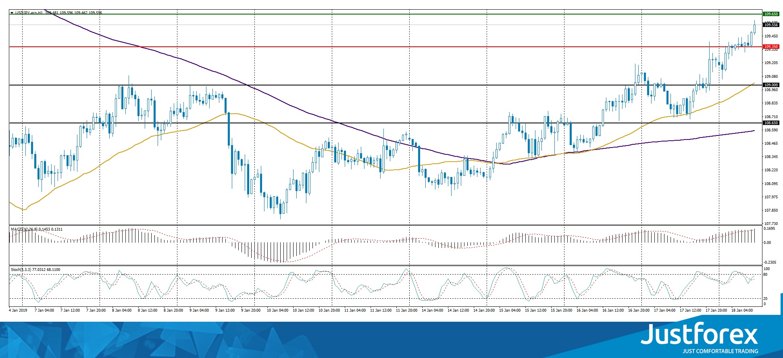Click the 9 Jan 12:00 time label

click(x=225, y=310)
